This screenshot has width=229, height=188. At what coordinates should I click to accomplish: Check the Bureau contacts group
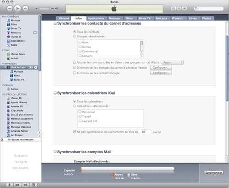coord(80,47)
